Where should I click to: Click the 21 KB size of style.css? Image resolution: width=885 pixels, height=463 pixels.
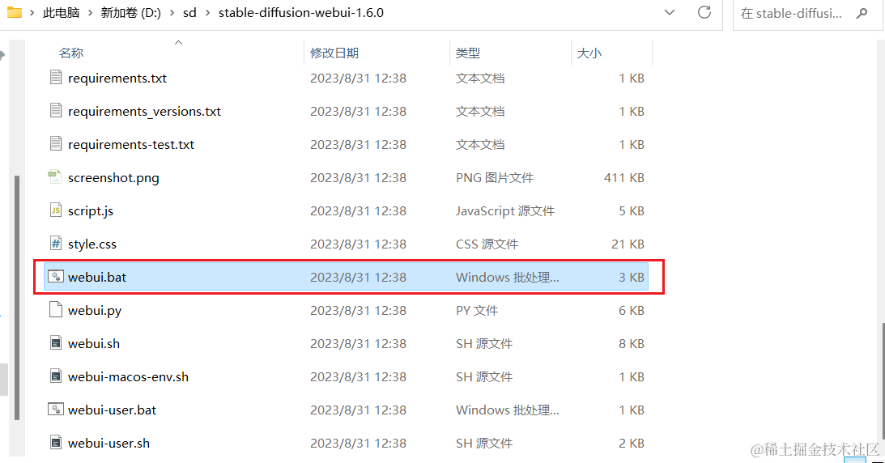(628, 244)
